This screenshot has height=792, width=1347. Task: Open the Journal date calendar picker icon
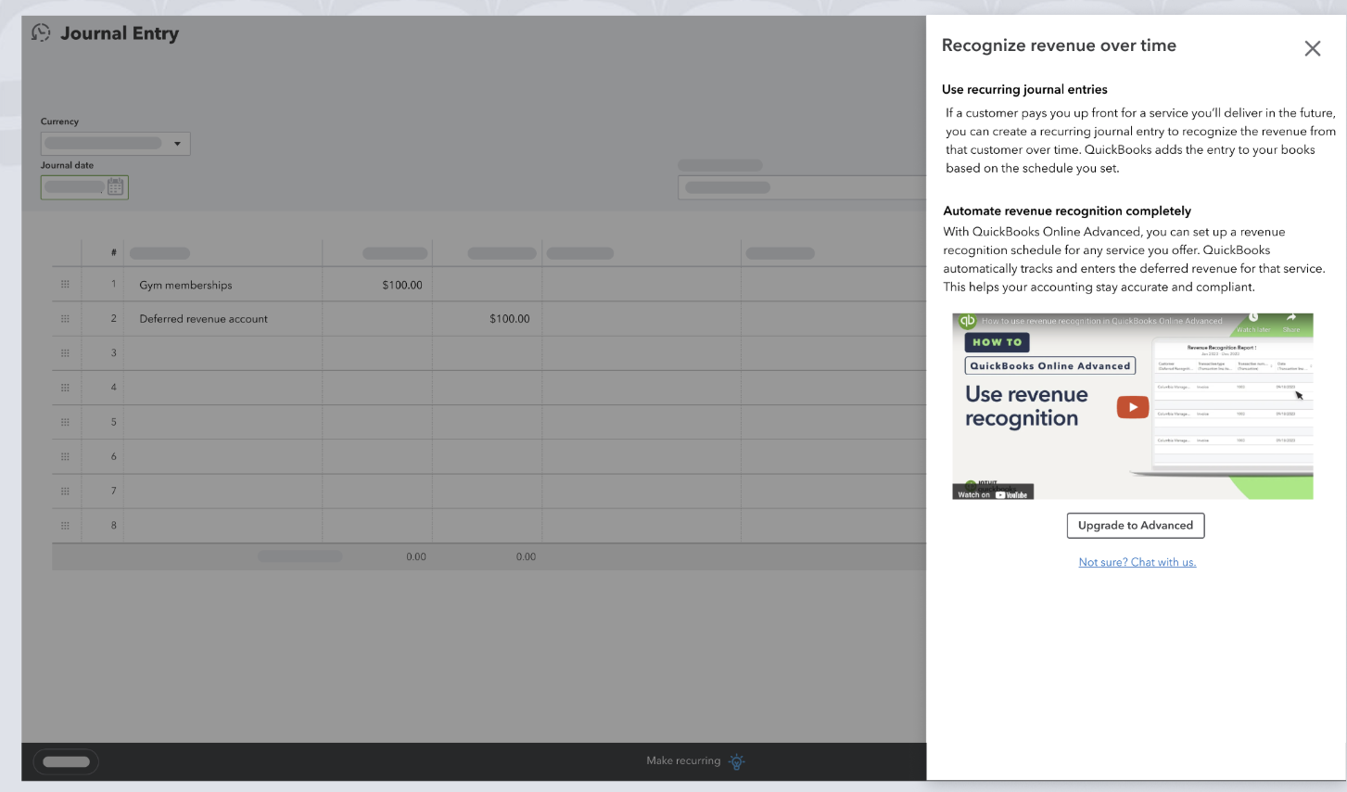pyautogui.click(x=115, y=187)
